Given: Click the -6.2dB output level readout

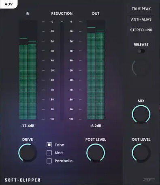Looking at the screenshot, I should tap(96, 126).
